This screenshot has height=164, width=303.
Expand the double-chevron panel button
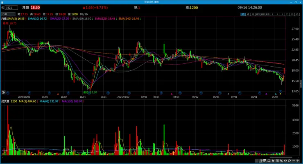tap(3, 92)
